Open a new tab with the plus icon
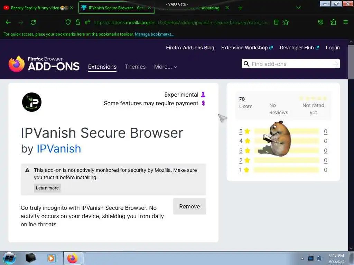The height and width of the screenshot is (265, 354). click(240, 8)
